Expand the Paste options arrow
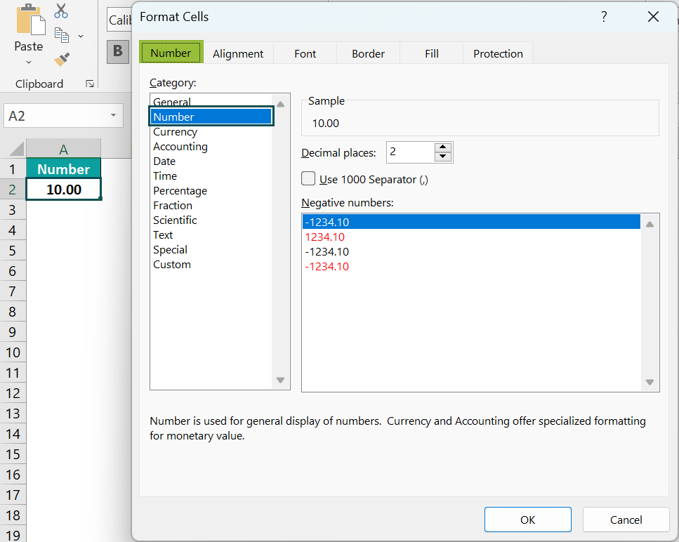Screen dimensions: 679x542 coord(29,62)
